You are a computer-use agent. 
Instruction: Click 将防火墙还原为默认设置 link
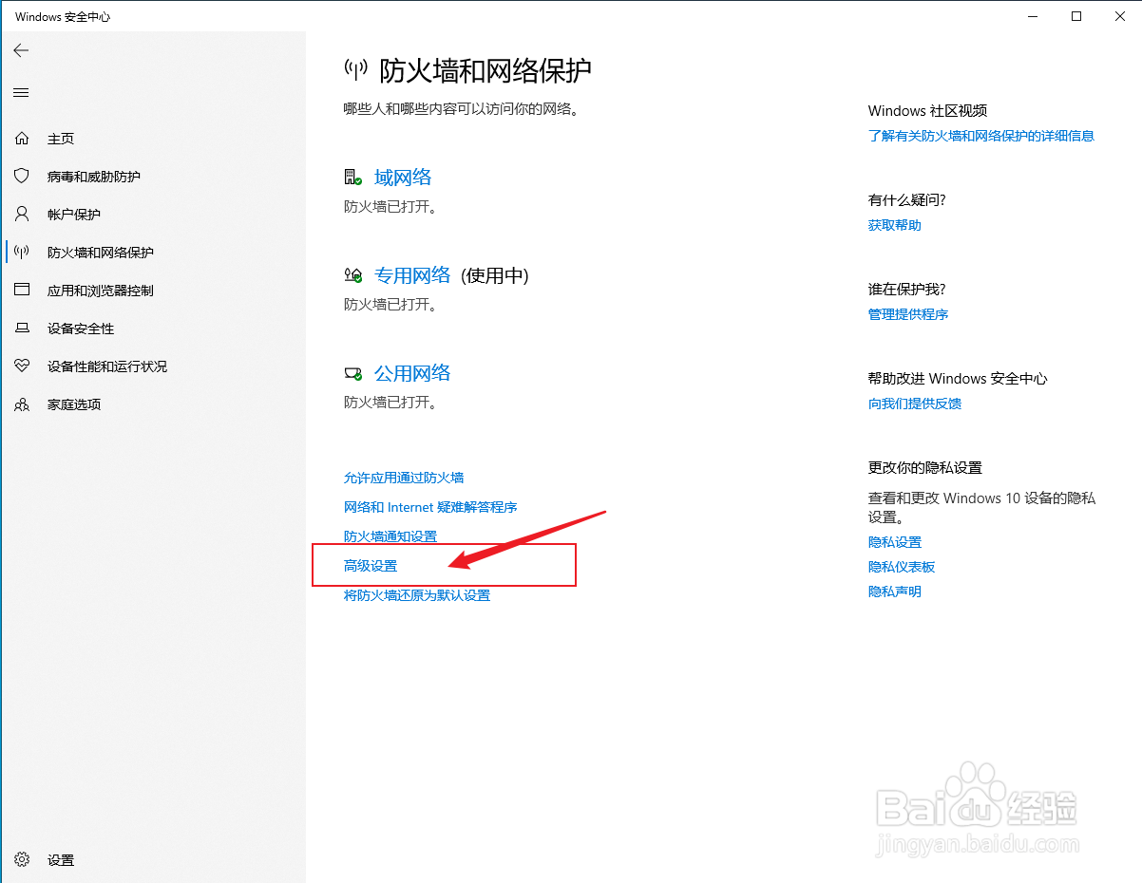click(417, 595)
